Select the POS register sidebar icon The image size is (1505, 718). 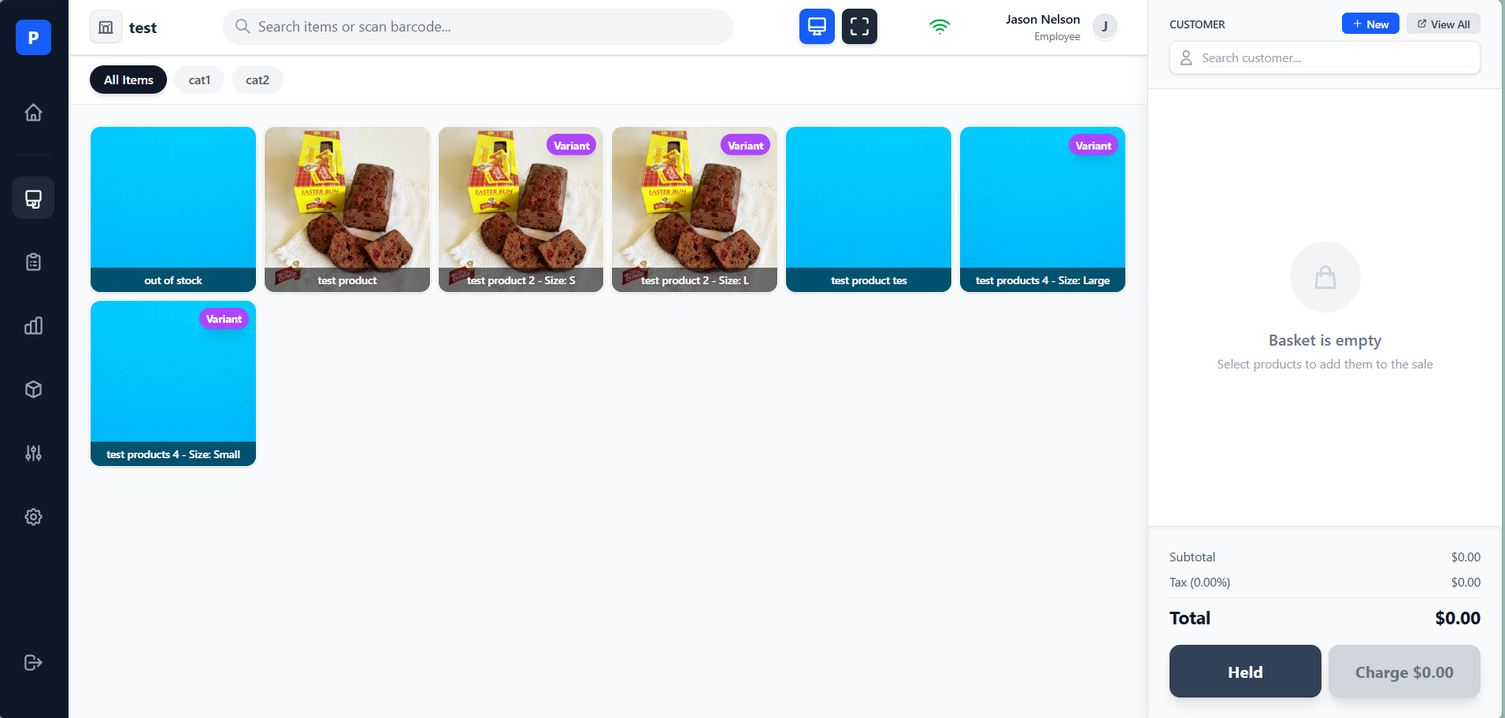pyautogui.click(x=33, y=198)
